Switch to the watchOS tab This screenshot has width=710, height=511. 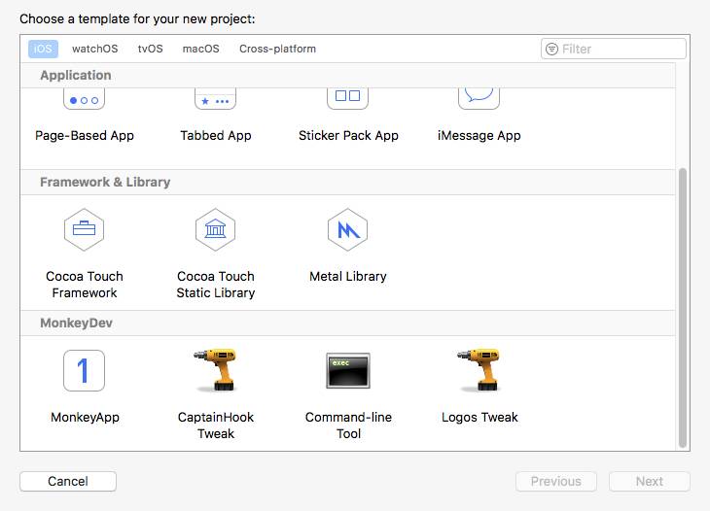tap(94, 49)
